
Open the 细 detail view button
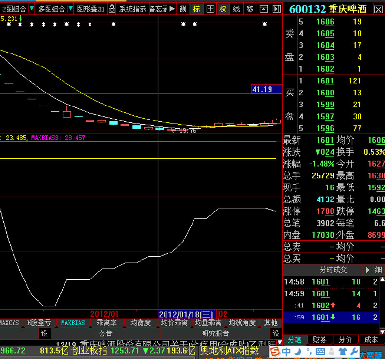(x=379, y=270)
